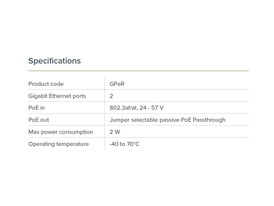The width and height of the screenshot is (274, 206).
Task: Select the Operating temperature label
Action: [59, 144]
